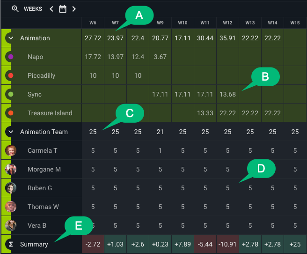Viewport: 307px width, 254px height.
Task: Select the W10 column header
Action: point(183,22)
